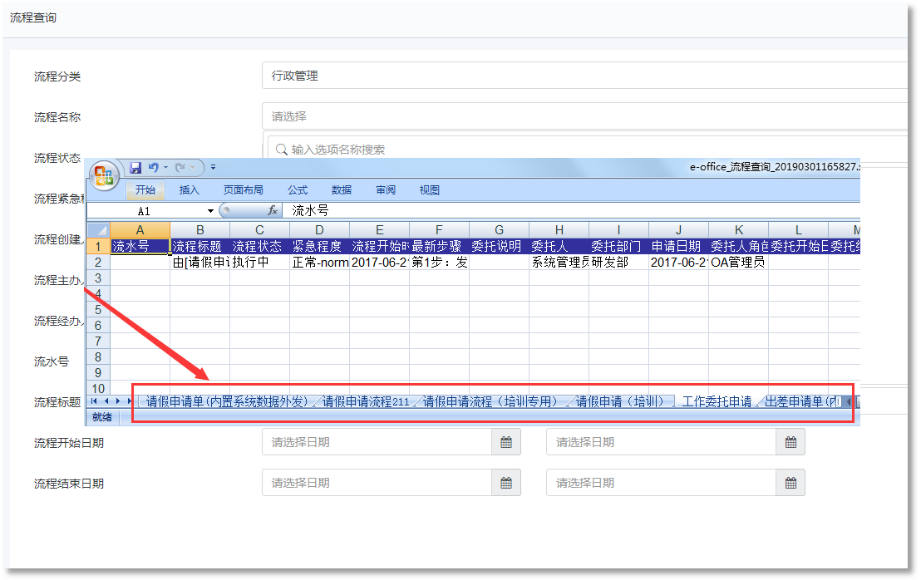Open calendar for second 流程开始日期 field
921x580 pixels.
[x=790, y=443]
